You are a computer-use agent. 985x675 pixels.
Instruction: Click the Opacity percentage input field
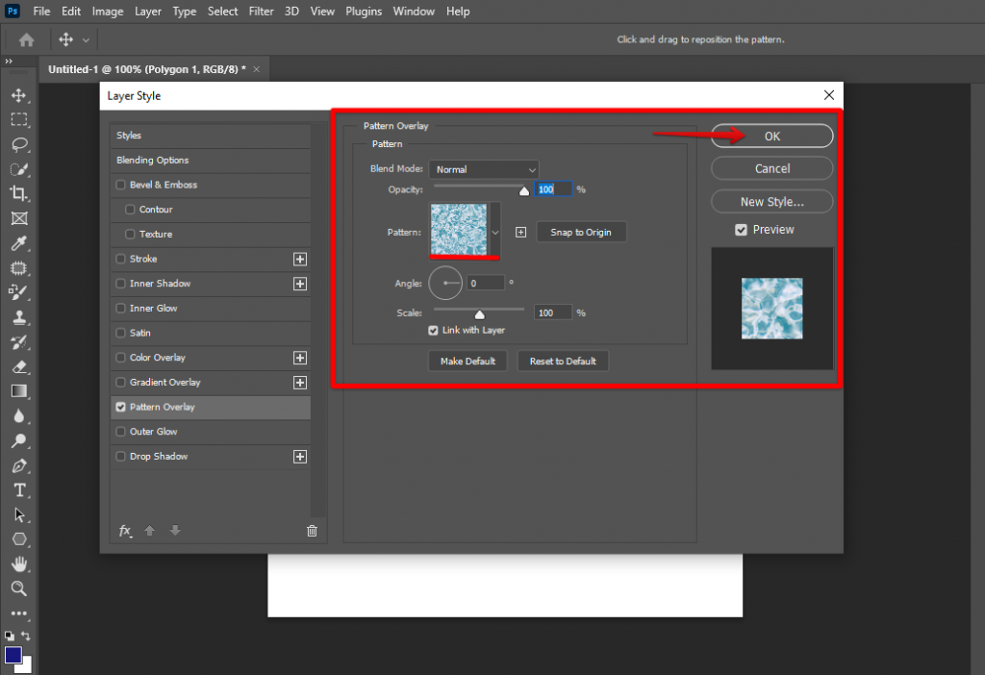553,188
